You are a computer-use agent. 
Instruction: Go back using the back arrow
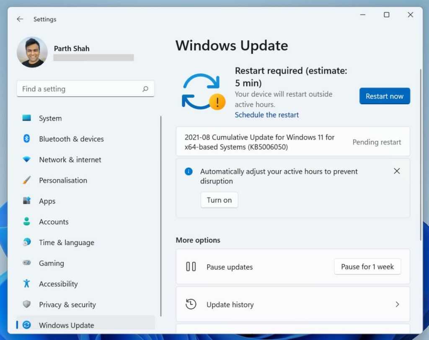(20, 19)
